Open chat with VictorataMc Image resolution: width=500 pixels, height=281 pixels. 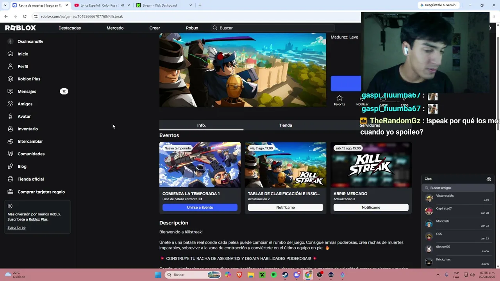click(457, 198)
